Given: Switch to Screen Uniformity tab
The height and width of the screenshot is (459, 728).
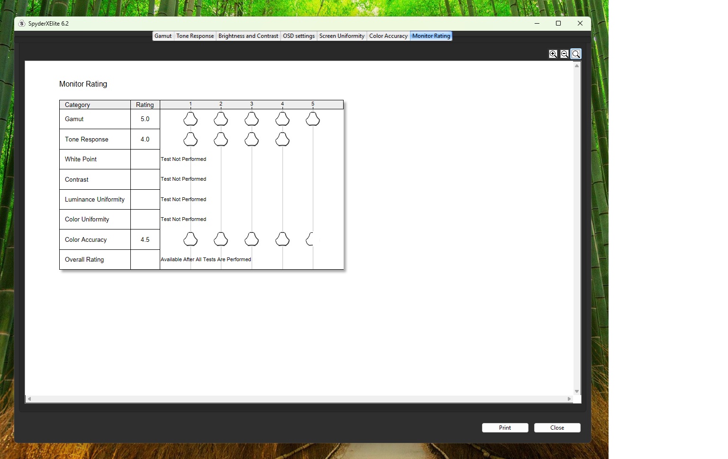Looking at the screenshot, I should [x=342, y=36].
